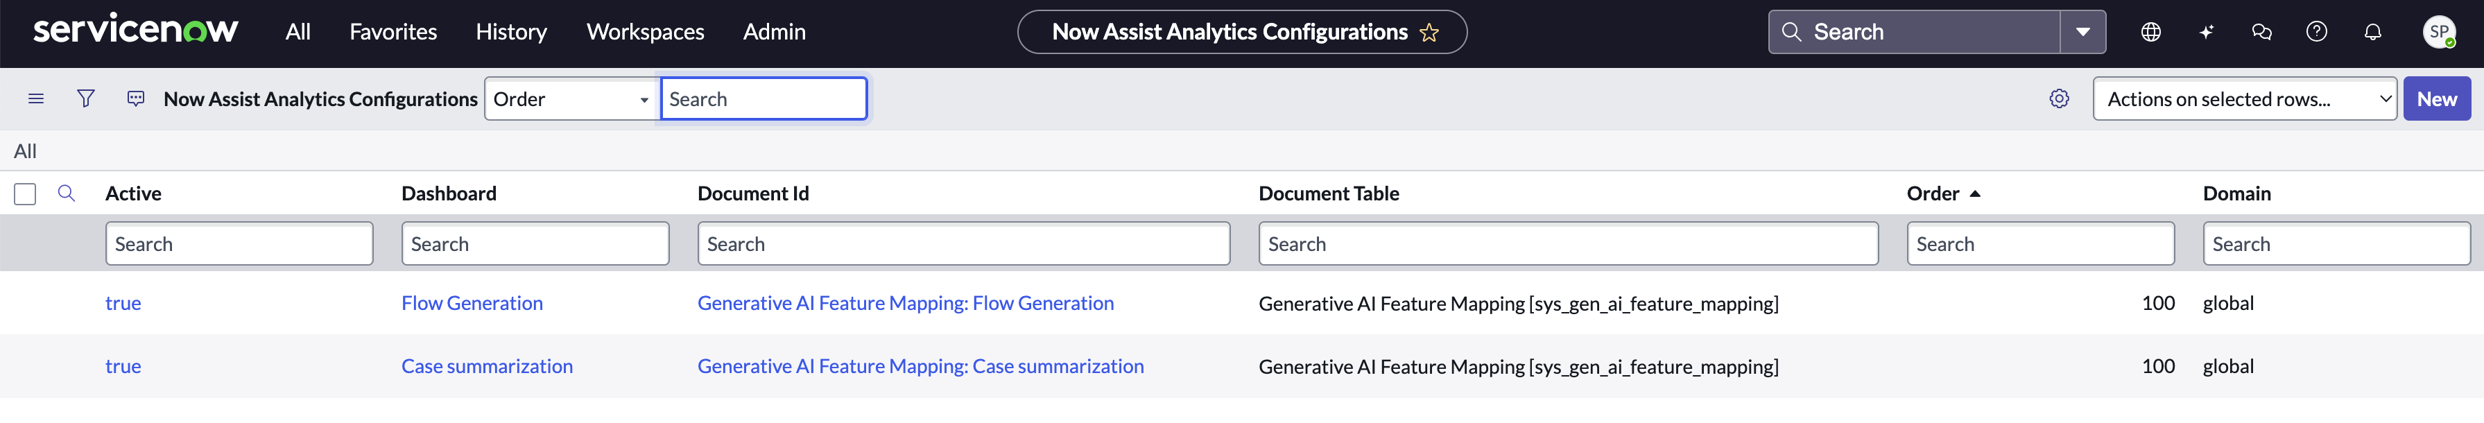Favorite the Now Assist Analytics Configurations star
The width and height of the screenshot is (2484, 423).
pos(1429,33)
